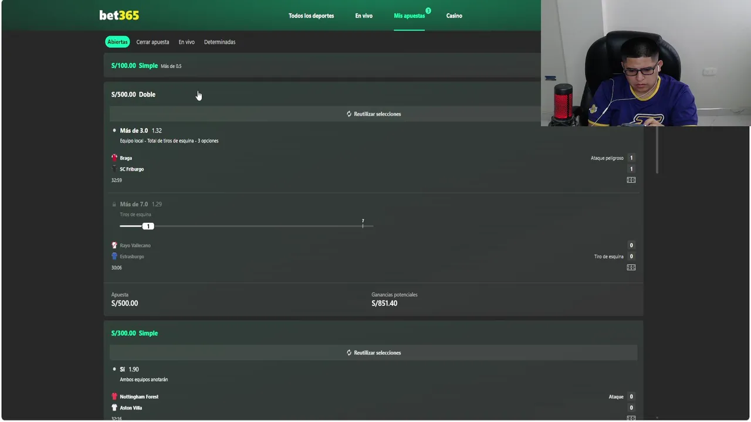
Task: Open pitch view icon for Braga match
Action: coord(631,180)
